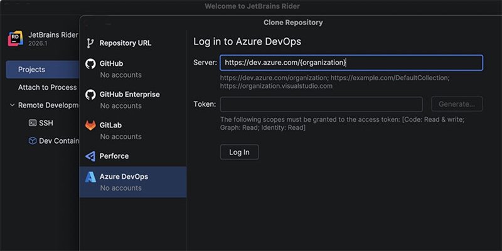Select the GitLab clone source

tap(133, 131)
